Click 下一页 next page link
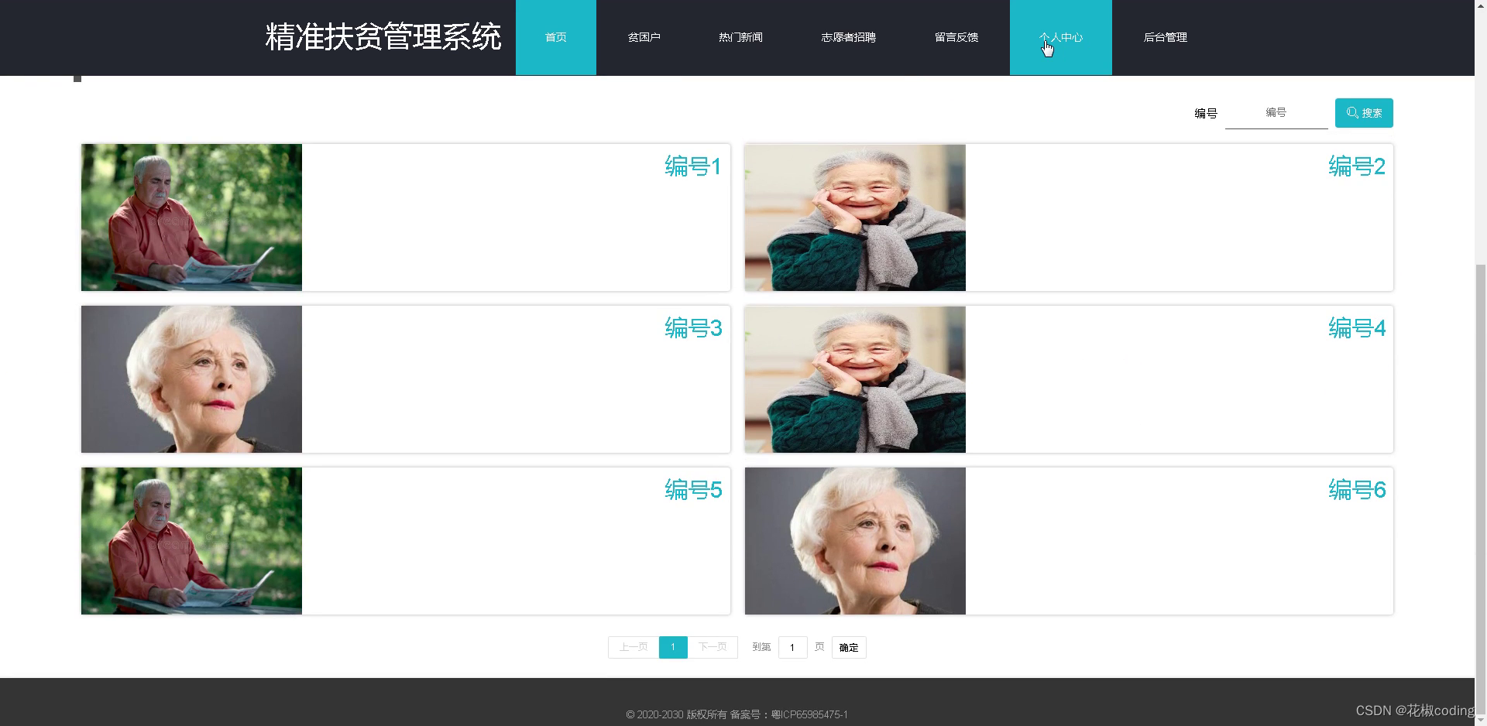Viewport: 1487px width, 726px height. (x=713, y=647)
